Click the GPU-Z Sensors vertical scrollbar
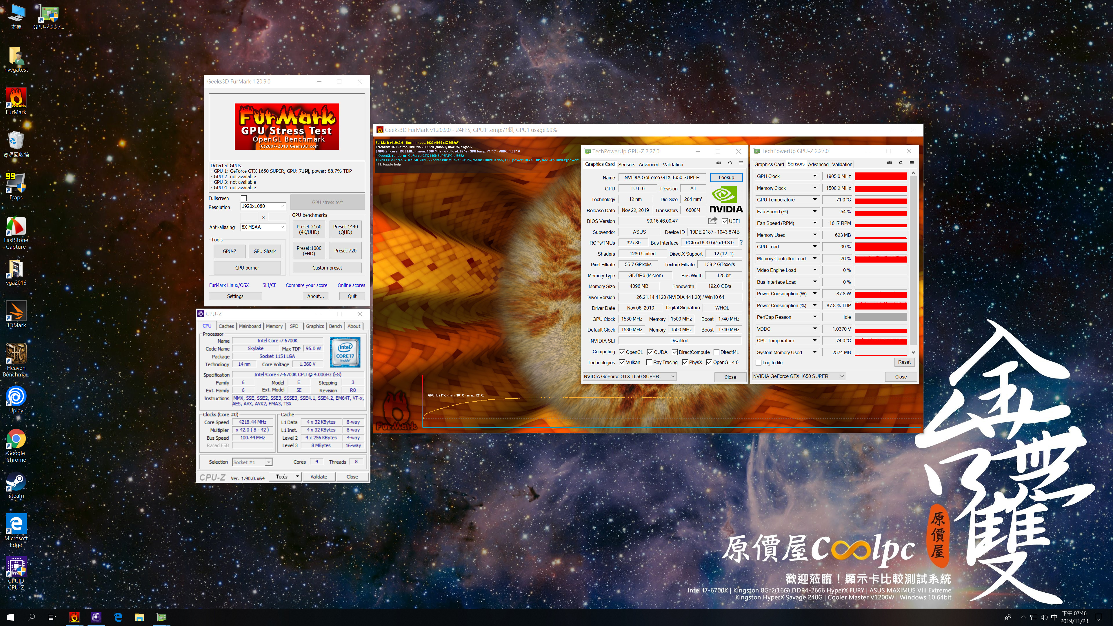Viewport: 1113px width, 626px height. 913,263
